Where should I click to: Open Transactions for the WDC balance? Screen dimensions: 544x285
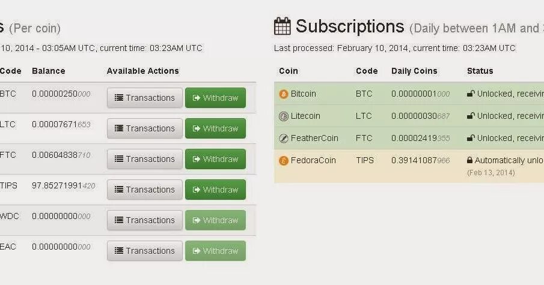pyautogui.click(x=145, y=220)
